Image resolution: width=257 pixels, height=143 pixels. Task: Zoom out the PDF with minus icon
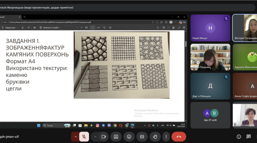[x=77, y=27]
